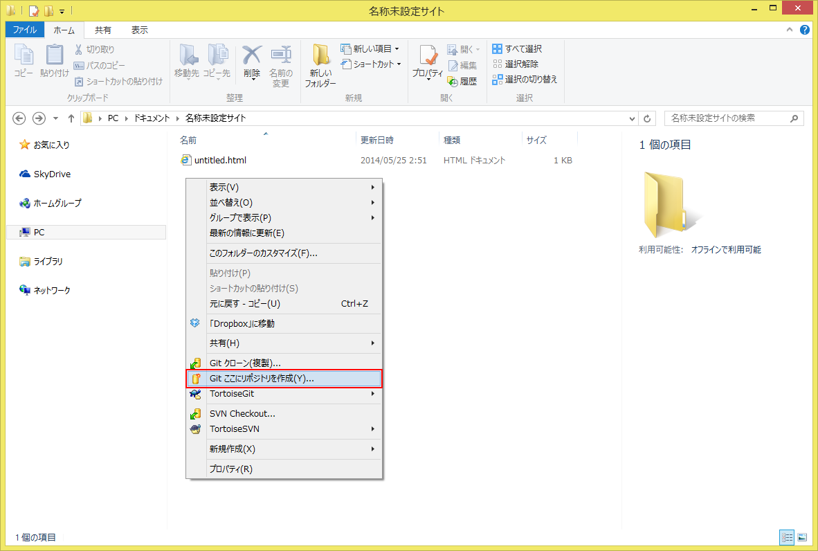This screenshot has height=551, width=818.
Task: Expand the TortoiseGit submenu
Action: (x=373, y=394)
